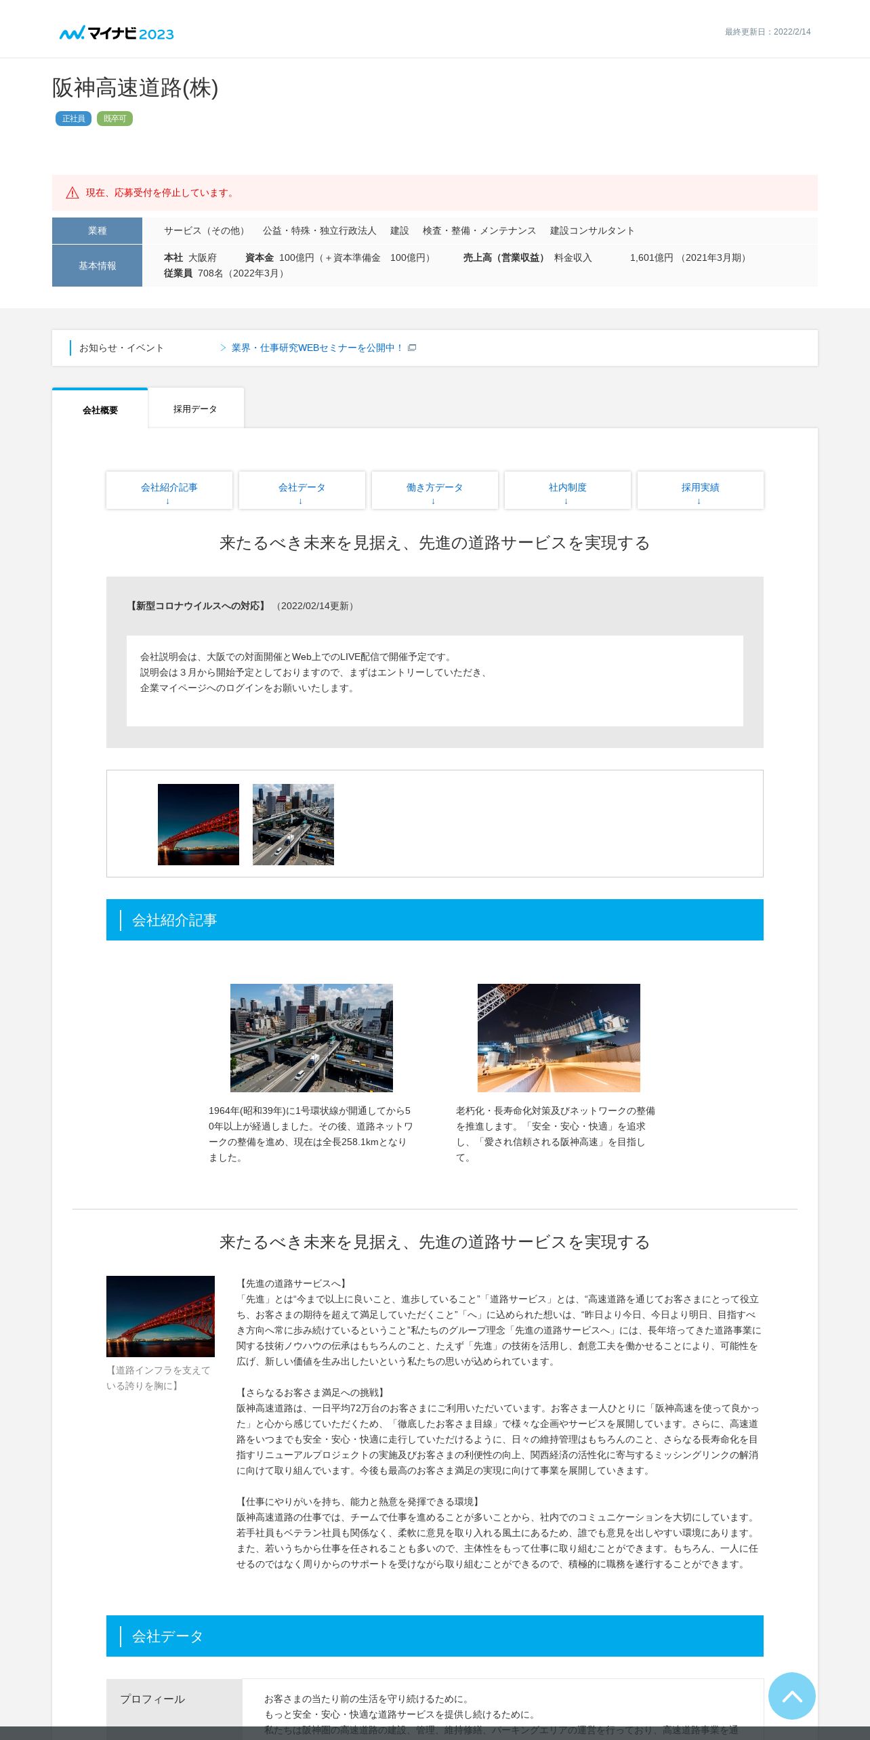
Task: Click the company name 阪神高速道路(株)
Action: 136,88
